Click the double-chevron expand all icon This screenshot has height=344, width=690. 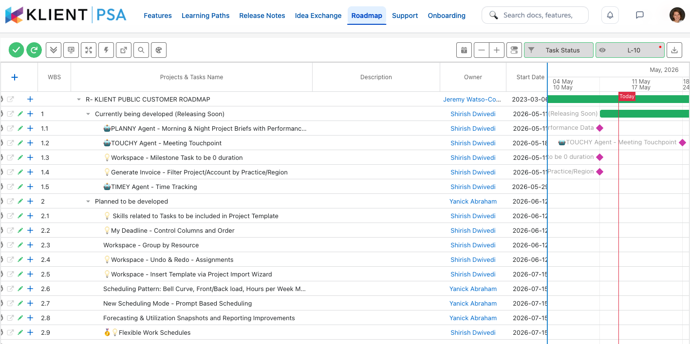pyautogui.click(x=54, y=50)
